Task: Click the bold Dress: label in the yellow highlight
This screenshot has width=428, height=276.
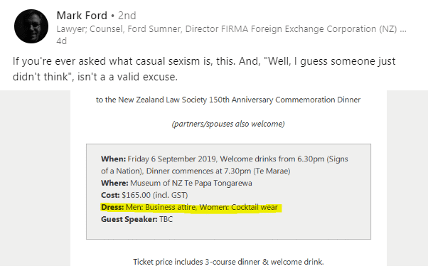Action: click(x=112, y=207)
